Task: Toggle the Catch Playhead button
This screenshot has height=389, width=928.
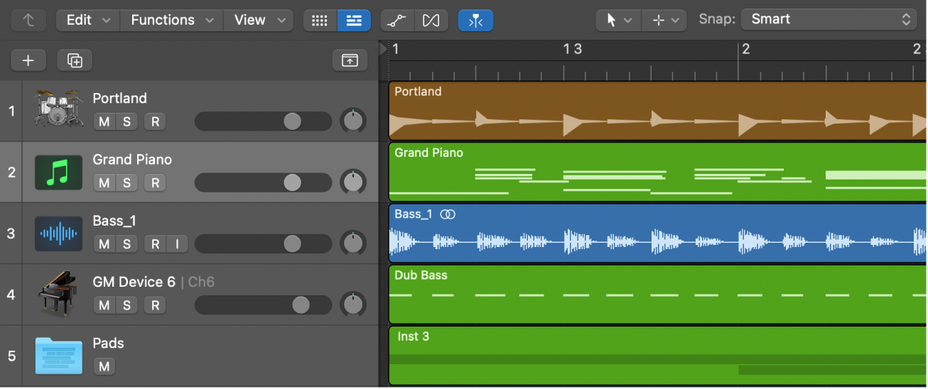Action: pyautogui.click(x=475, y=21)
